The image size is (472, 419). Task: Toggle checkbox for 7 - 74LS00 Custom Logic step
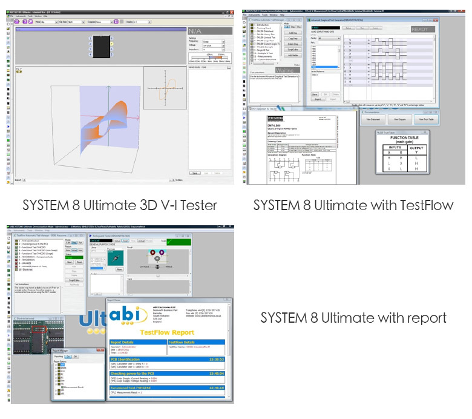click(x=252, y=44)
